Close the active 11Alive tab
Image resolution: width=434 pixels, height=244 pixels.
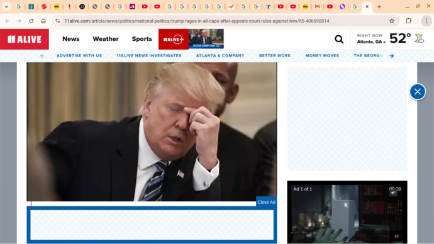(x=367, y=7)
